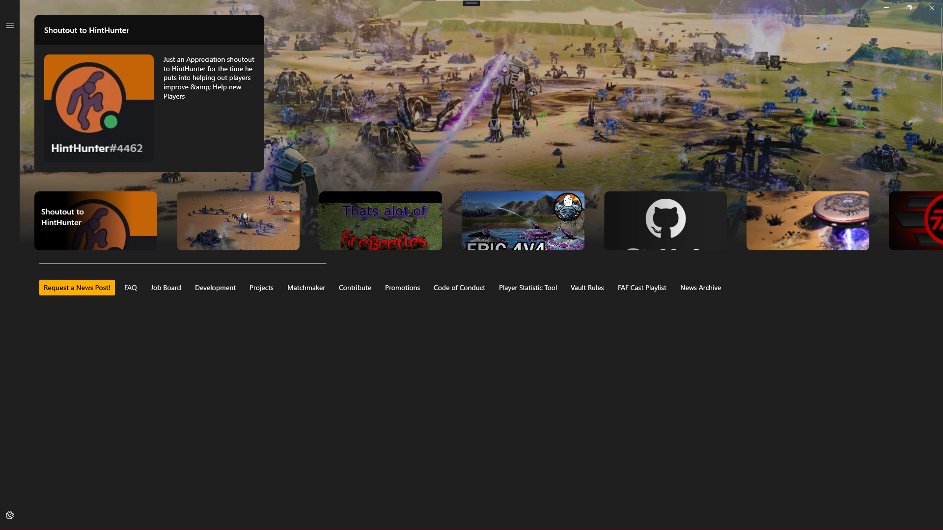Image resolution: width=943 pixels, height=530 pixels.
Task: Open the FAQ link
Action: [131, 288]
